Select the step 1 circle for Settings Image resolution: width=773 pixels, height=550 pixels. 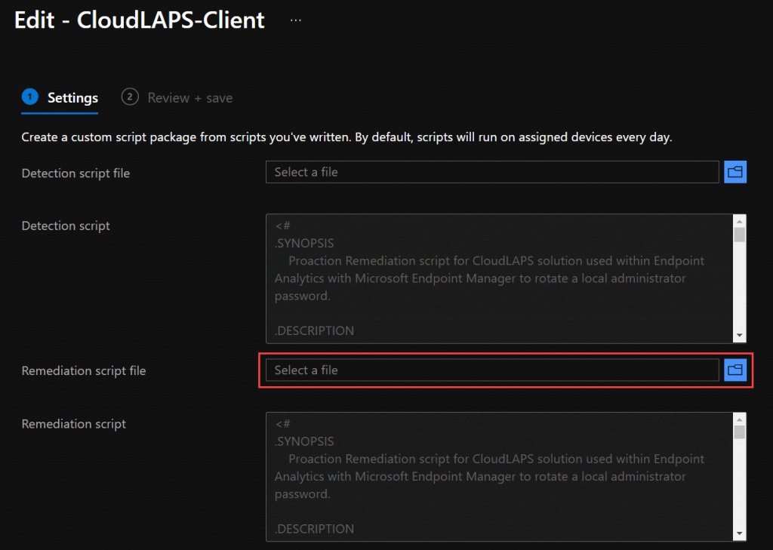click(30, 97)
